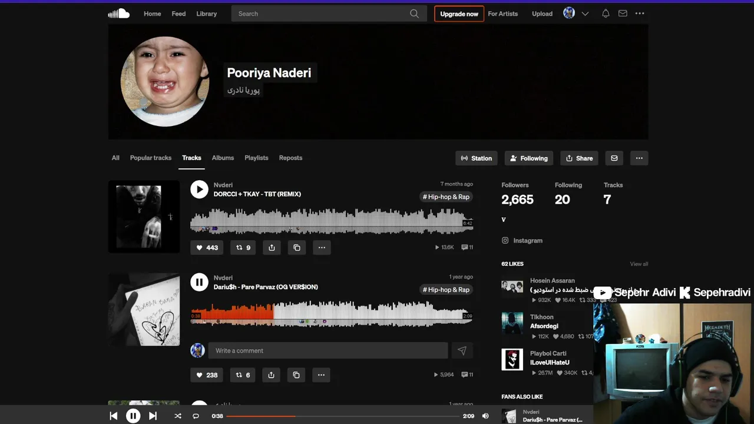This screenshot has width=754, height=424.
Task: Toggle the Following button on profile
Action: [x=529, y=158]
